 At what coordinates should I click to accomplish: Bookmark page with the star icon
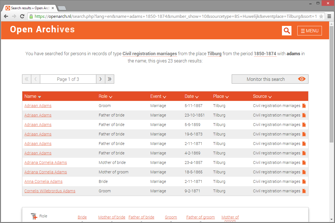321,16
